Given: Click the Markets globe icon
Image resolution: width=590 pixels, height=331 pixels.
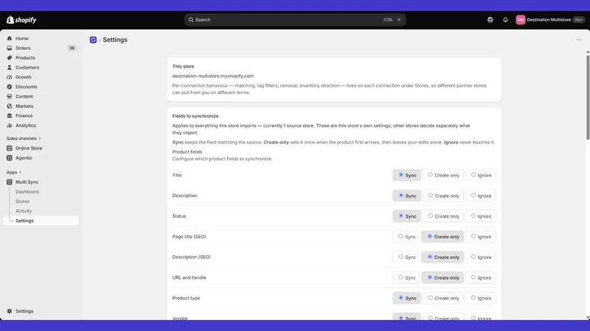Looking at the screenshot, I should point(10,106).
